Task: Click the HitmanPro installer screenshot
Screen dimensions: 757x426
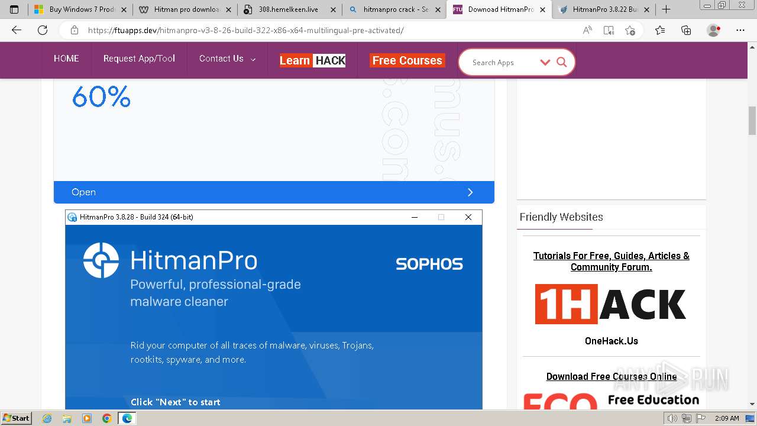Action: (x=274, y=309)
